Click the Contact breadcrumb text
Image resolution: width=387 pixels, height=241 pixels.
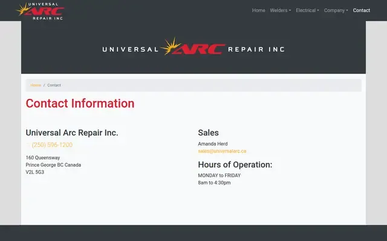pyautogui.click(x=54, y=85)
